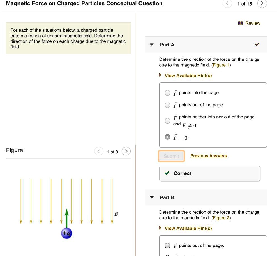
Task: Click the Review book icon
Action: click(240, 24)
